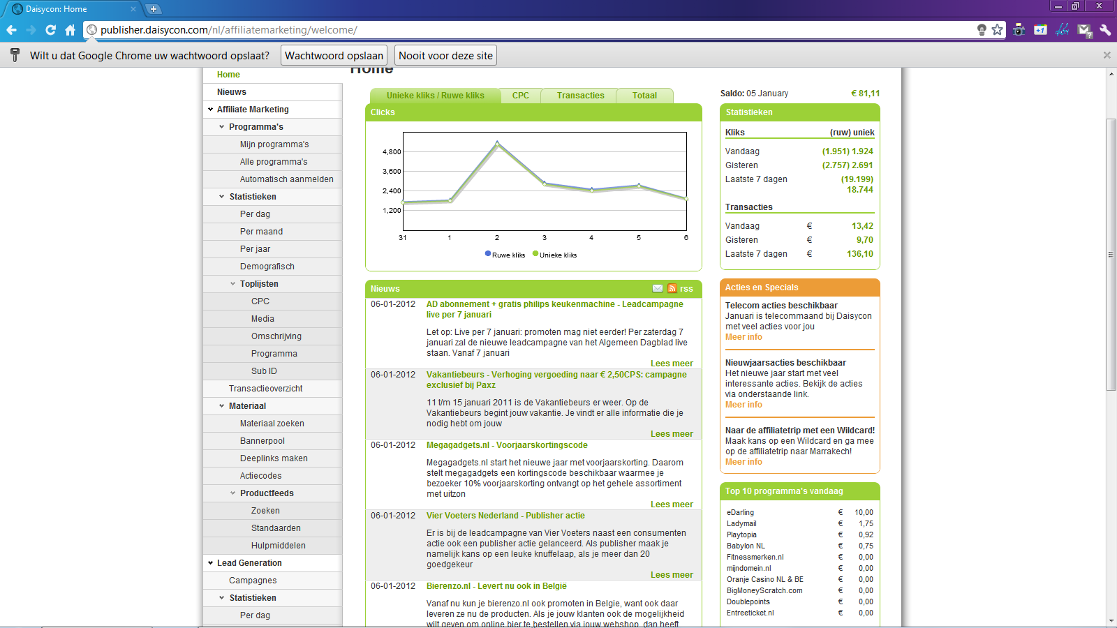Click the vertical page scrollbar thumb
Image resolution: width=1117 pixels, height=628 pixels.
tap(1111, 254)
